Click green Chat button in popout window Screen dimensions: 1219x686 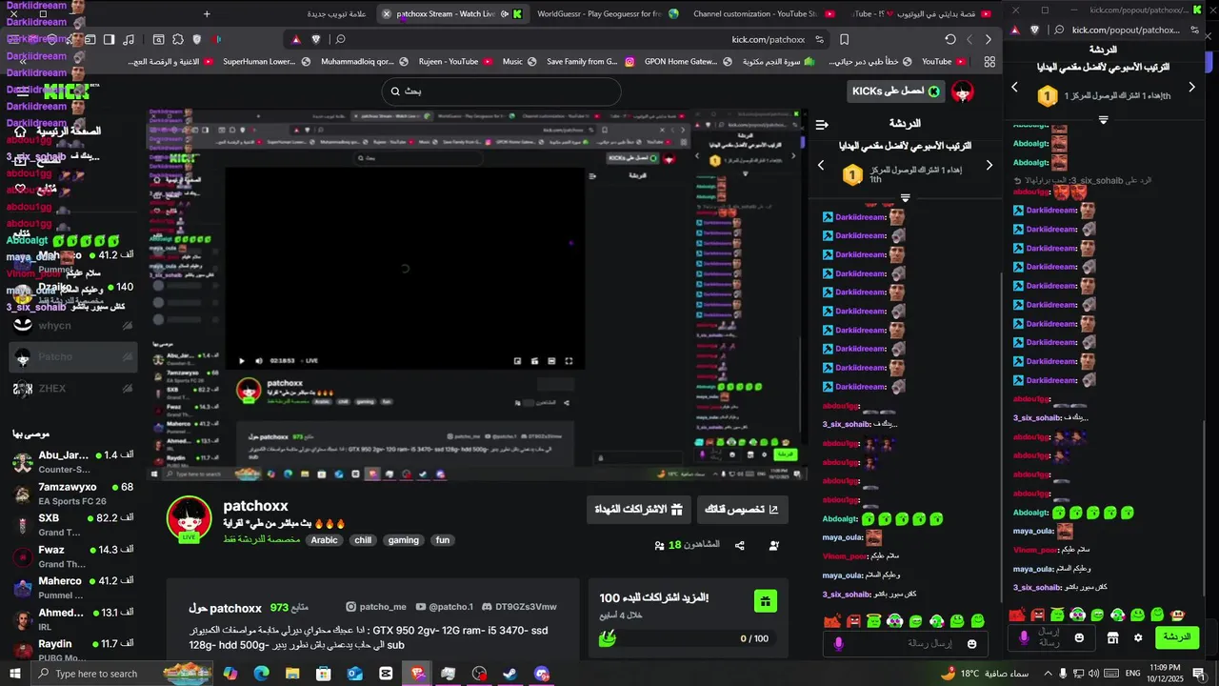point(1177,637)
